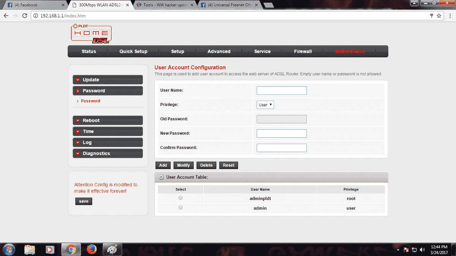This screenshot has height=256, width=456.
Task: Close the Facebook tab
Action: tap(63, 5)
